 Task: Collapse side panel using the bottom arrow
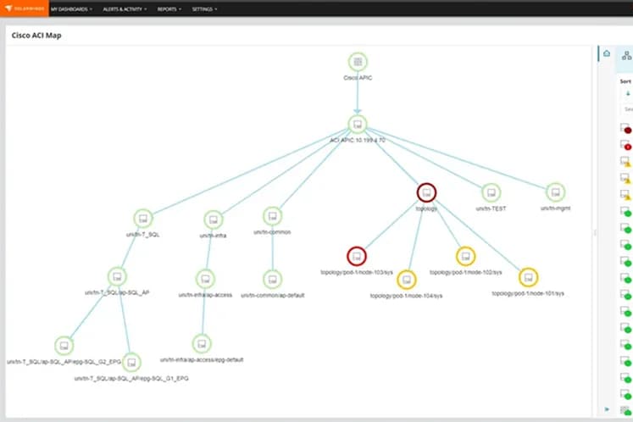click(607, 409)
